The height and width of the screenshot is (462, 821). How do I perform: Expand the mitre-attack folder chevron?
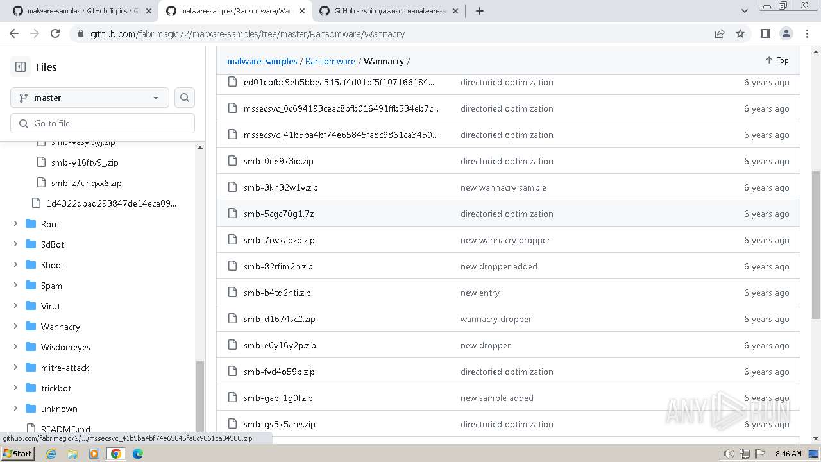pos(15,368)
